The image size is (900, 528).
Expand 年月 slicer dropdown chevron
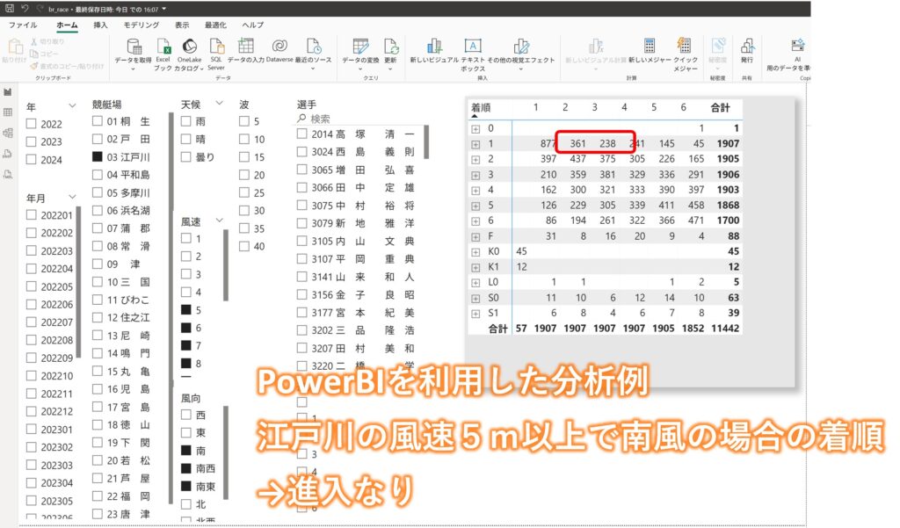pyautogui.click(x=72, y=196)
